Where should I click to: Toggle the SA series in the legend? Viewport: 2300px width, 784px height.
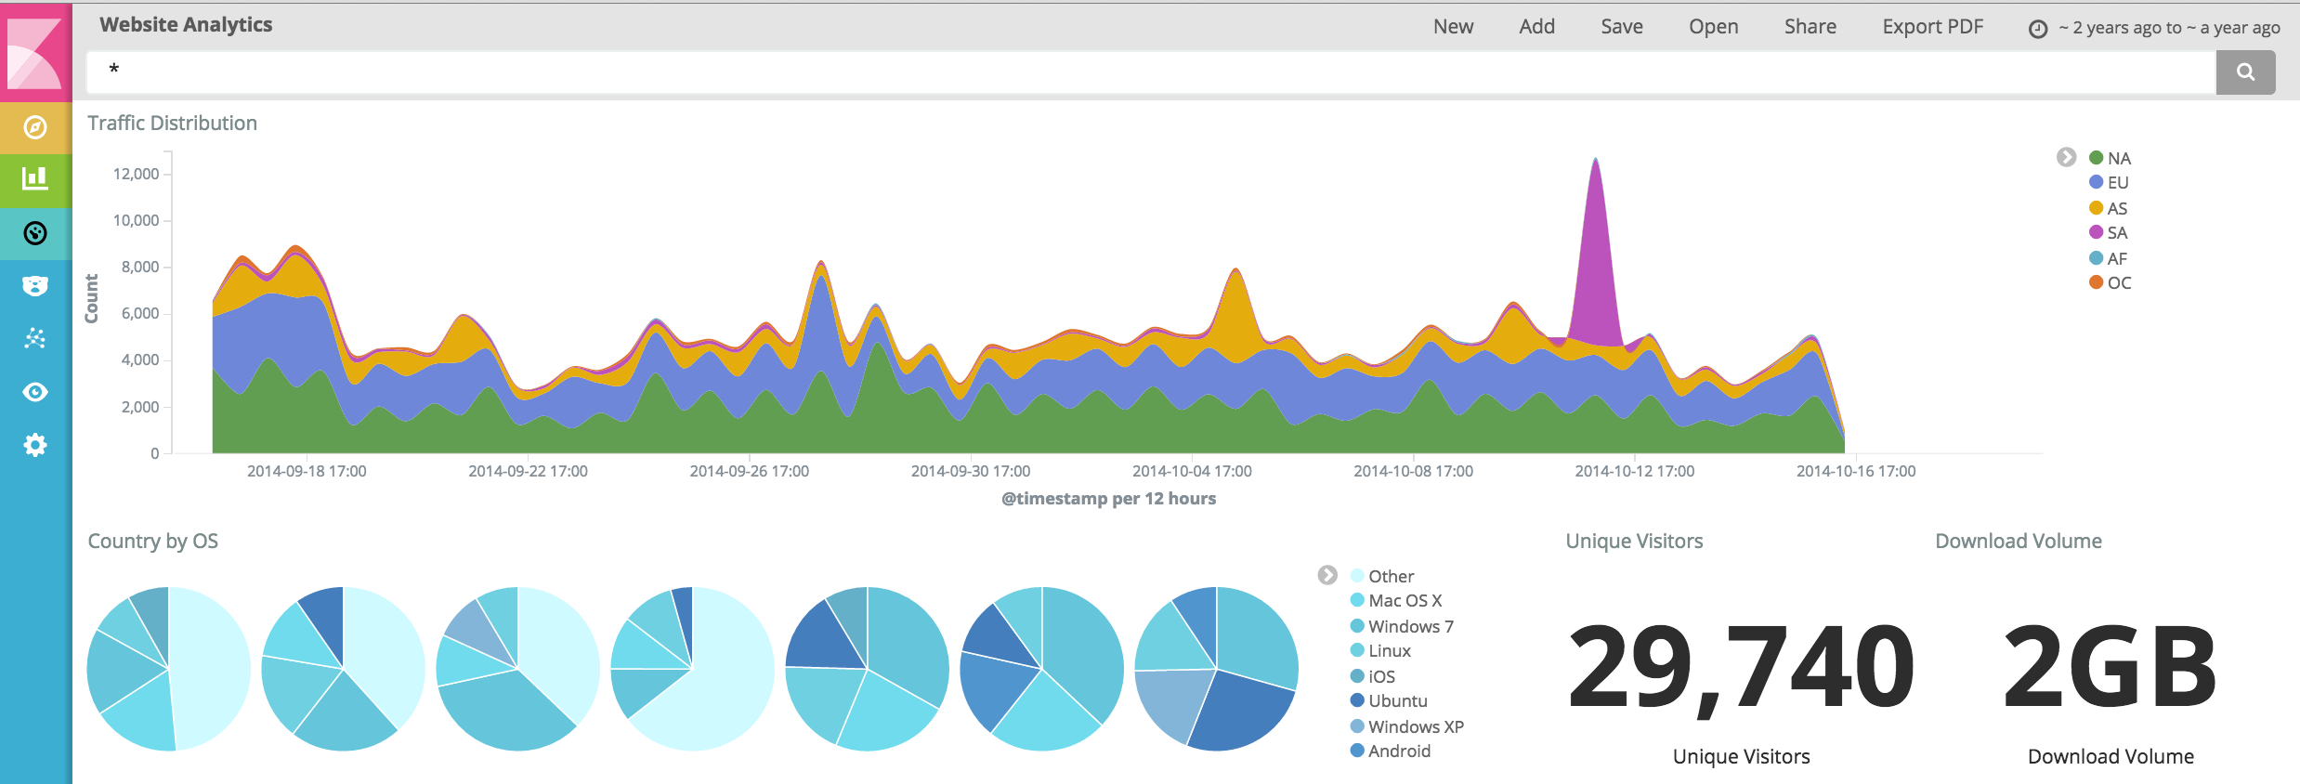(2116, 233)
